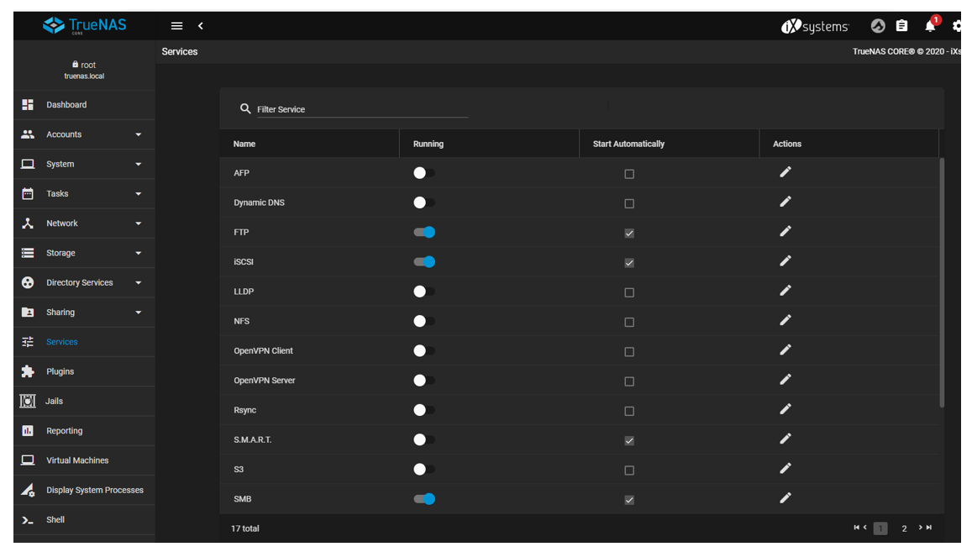The height and width of the screenshot is (552, 972).
Task: Expand the Accounts menu arrow
Action: (139, 134)
